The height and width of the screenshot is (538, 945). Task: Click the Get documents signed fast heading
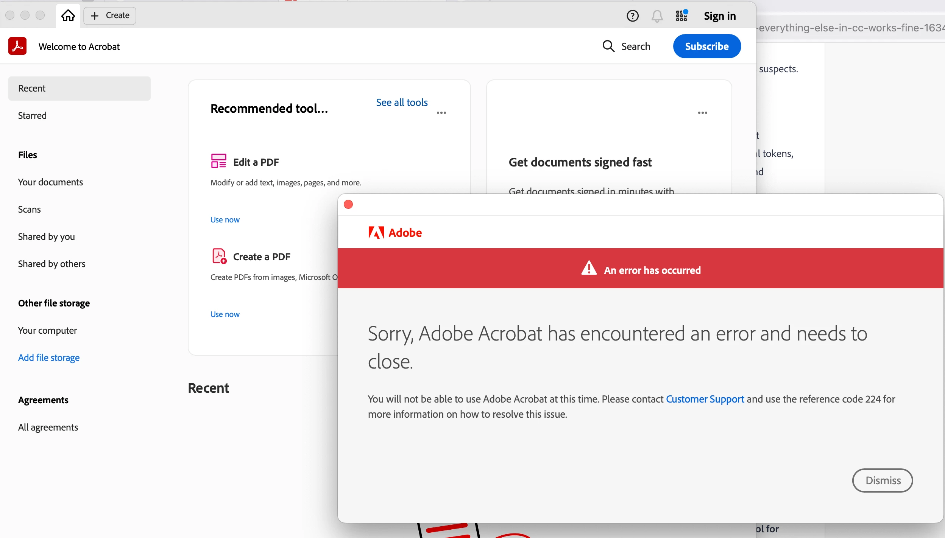(x=580, y=162)
